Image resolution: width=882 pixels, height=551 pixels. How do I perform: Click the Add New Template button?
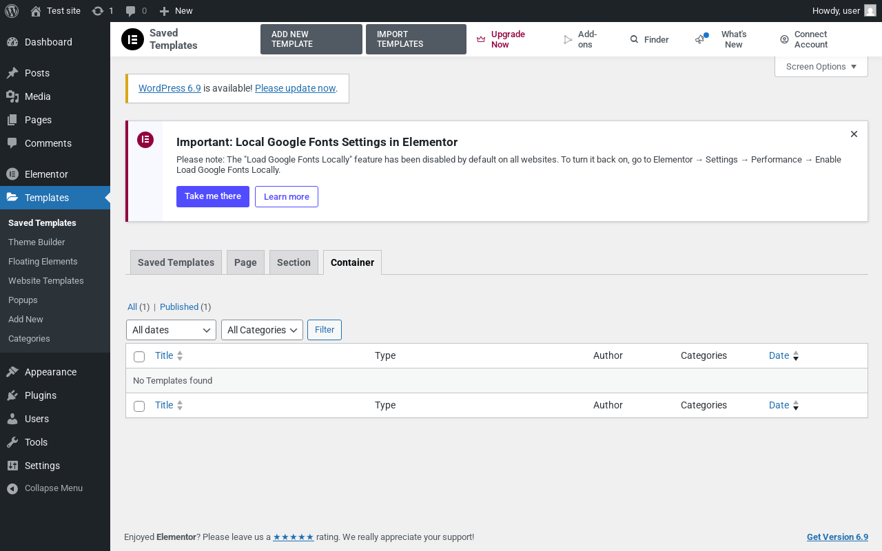pos(311,39)
